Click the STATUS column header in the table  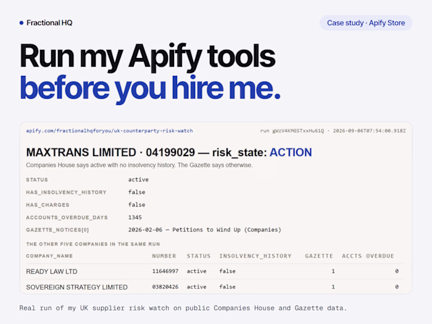(x=199, y=256)
